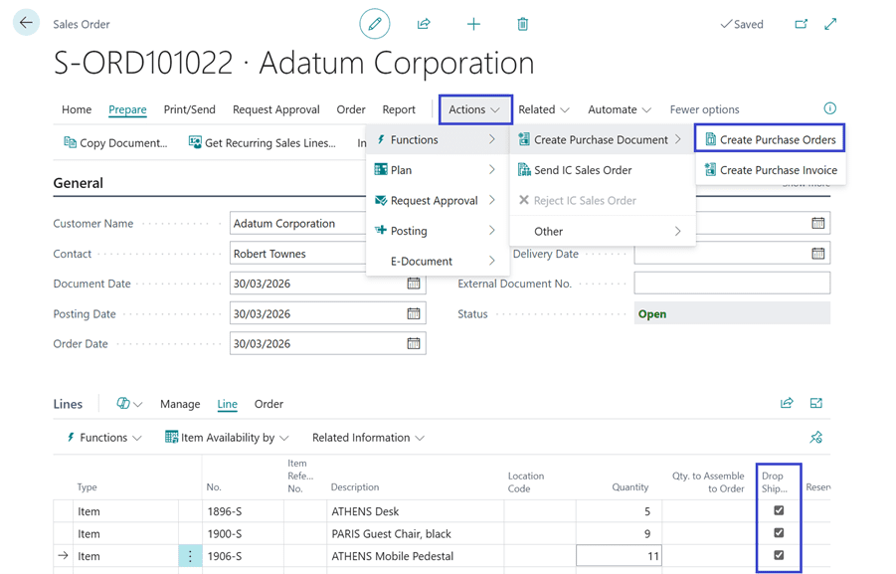
Task: Click the back arrow button
Action: [26, 23]
